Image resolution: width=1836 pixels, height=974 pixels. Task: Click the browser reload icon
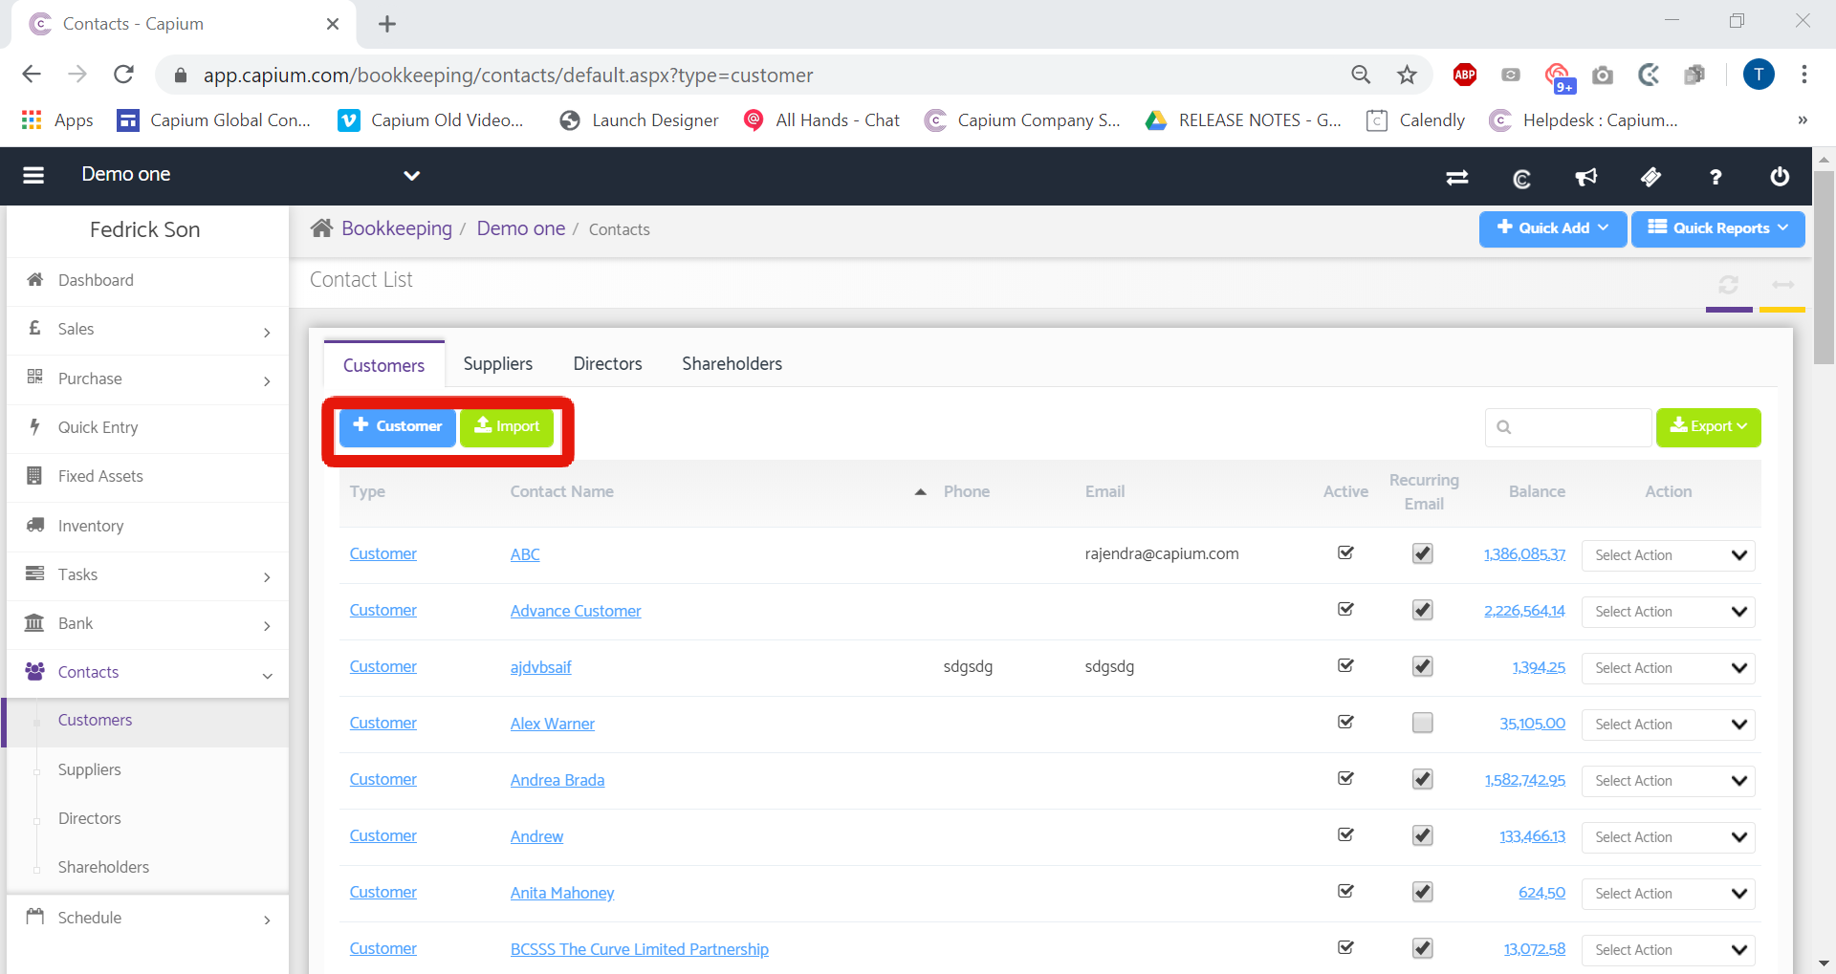123,75
